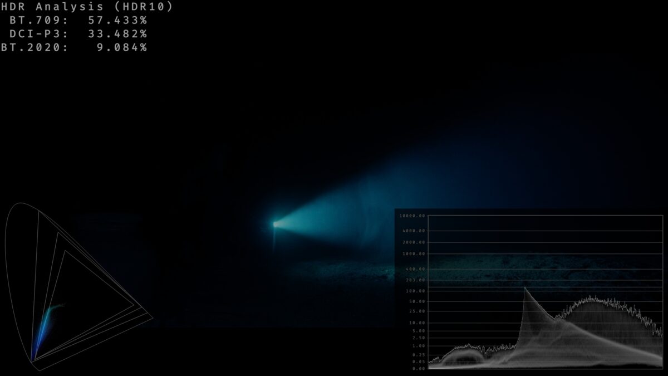Image resolution: width=668 pixels, height=376 pixels.
Task: Click the 400.00 nits axis label
Action: click(415, 269)
